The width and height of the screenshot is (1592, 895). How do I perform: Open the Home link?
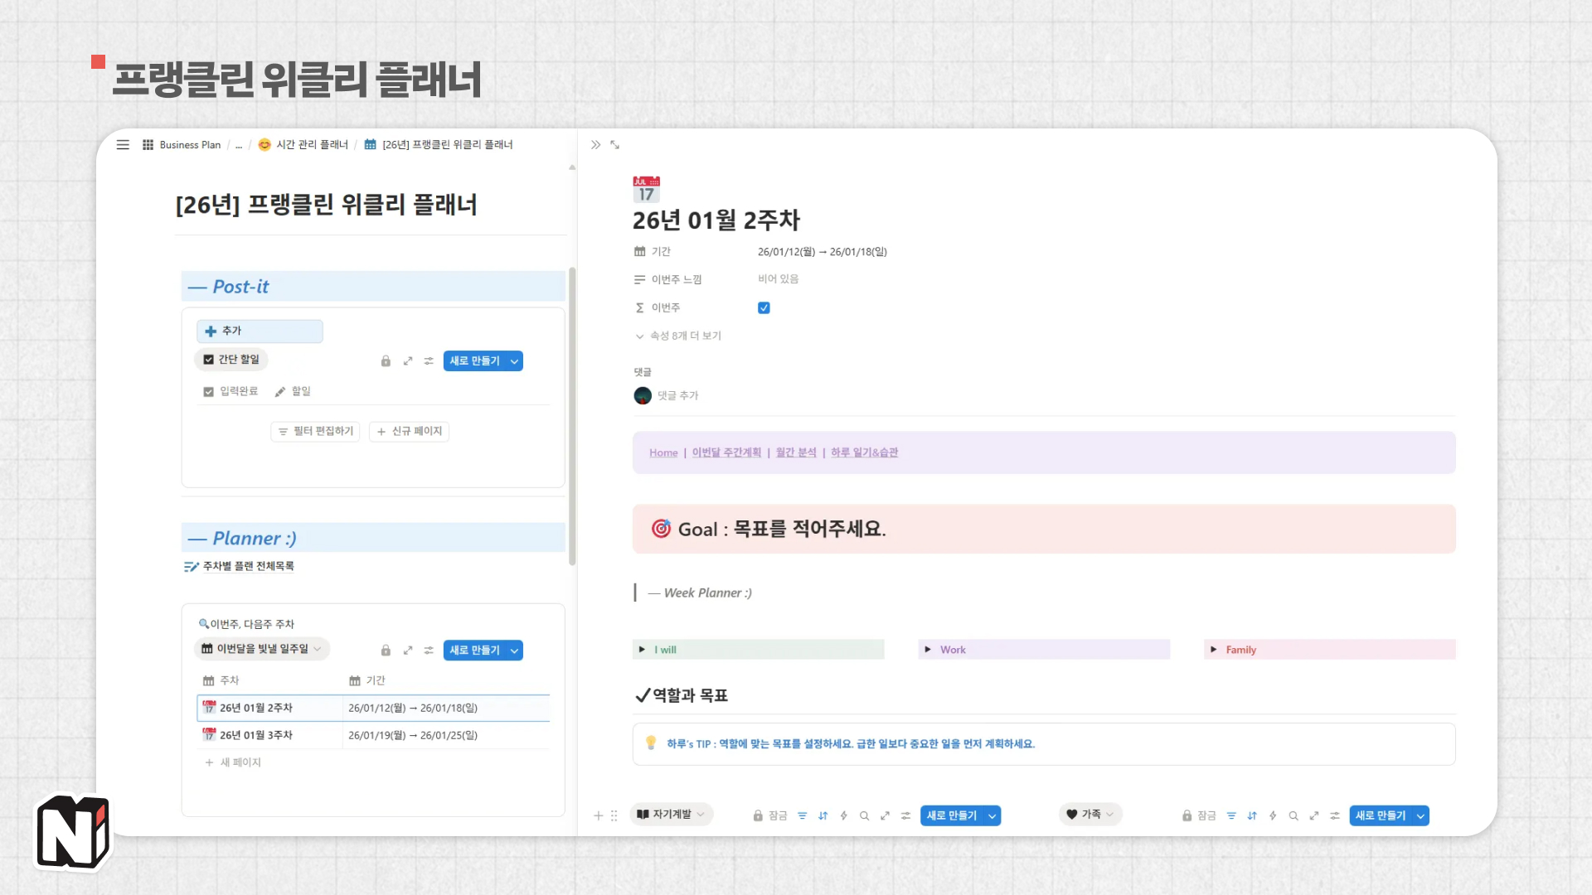click(x=663, y=452)
